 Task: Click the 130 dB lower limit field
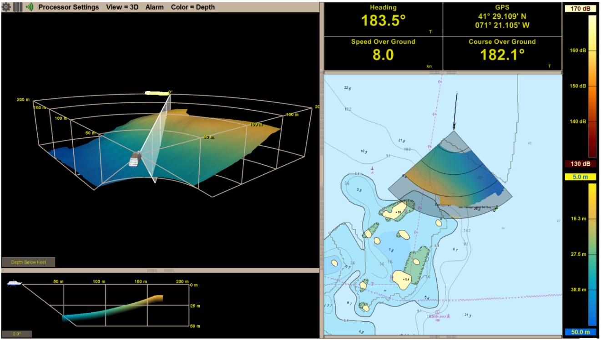(580, 164)
